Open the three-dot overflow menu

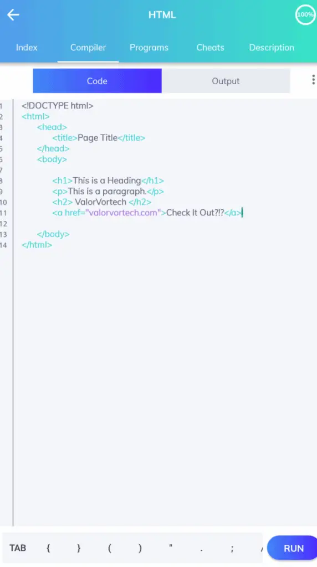point(313,80)
